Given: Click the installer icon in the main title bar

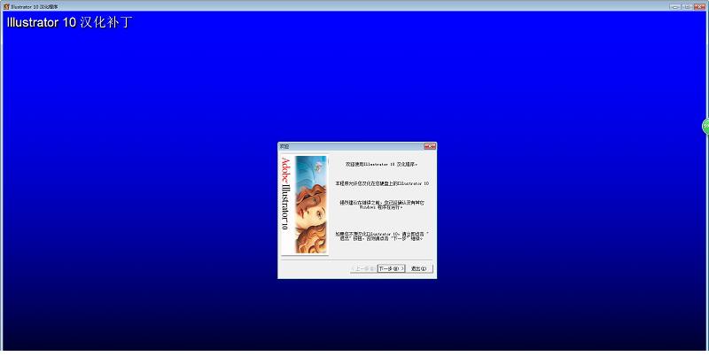Looking at the screenshot, I should point(6,7).
